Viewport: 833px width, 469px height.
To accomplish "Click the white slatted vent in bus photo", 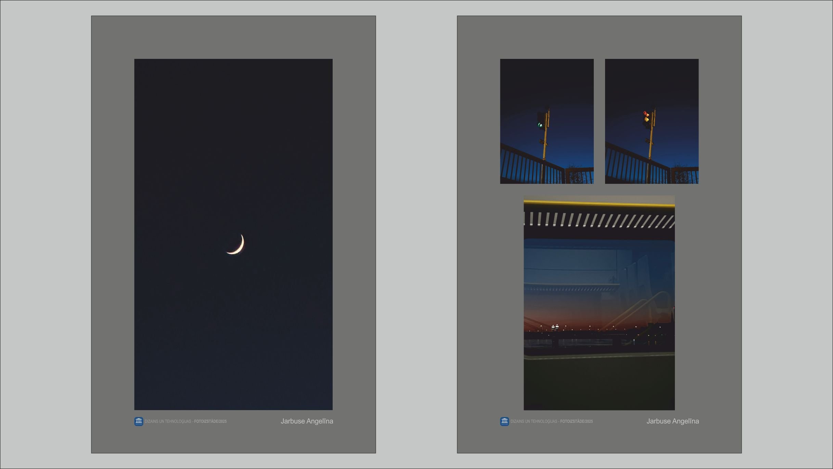I will pyautogui.click(x=599, y=220).
